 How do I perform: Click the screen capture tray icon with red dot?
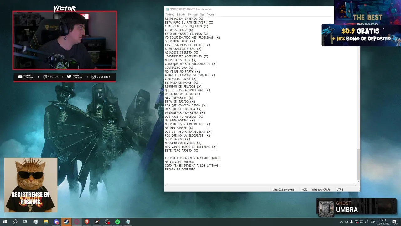[357, 222]
